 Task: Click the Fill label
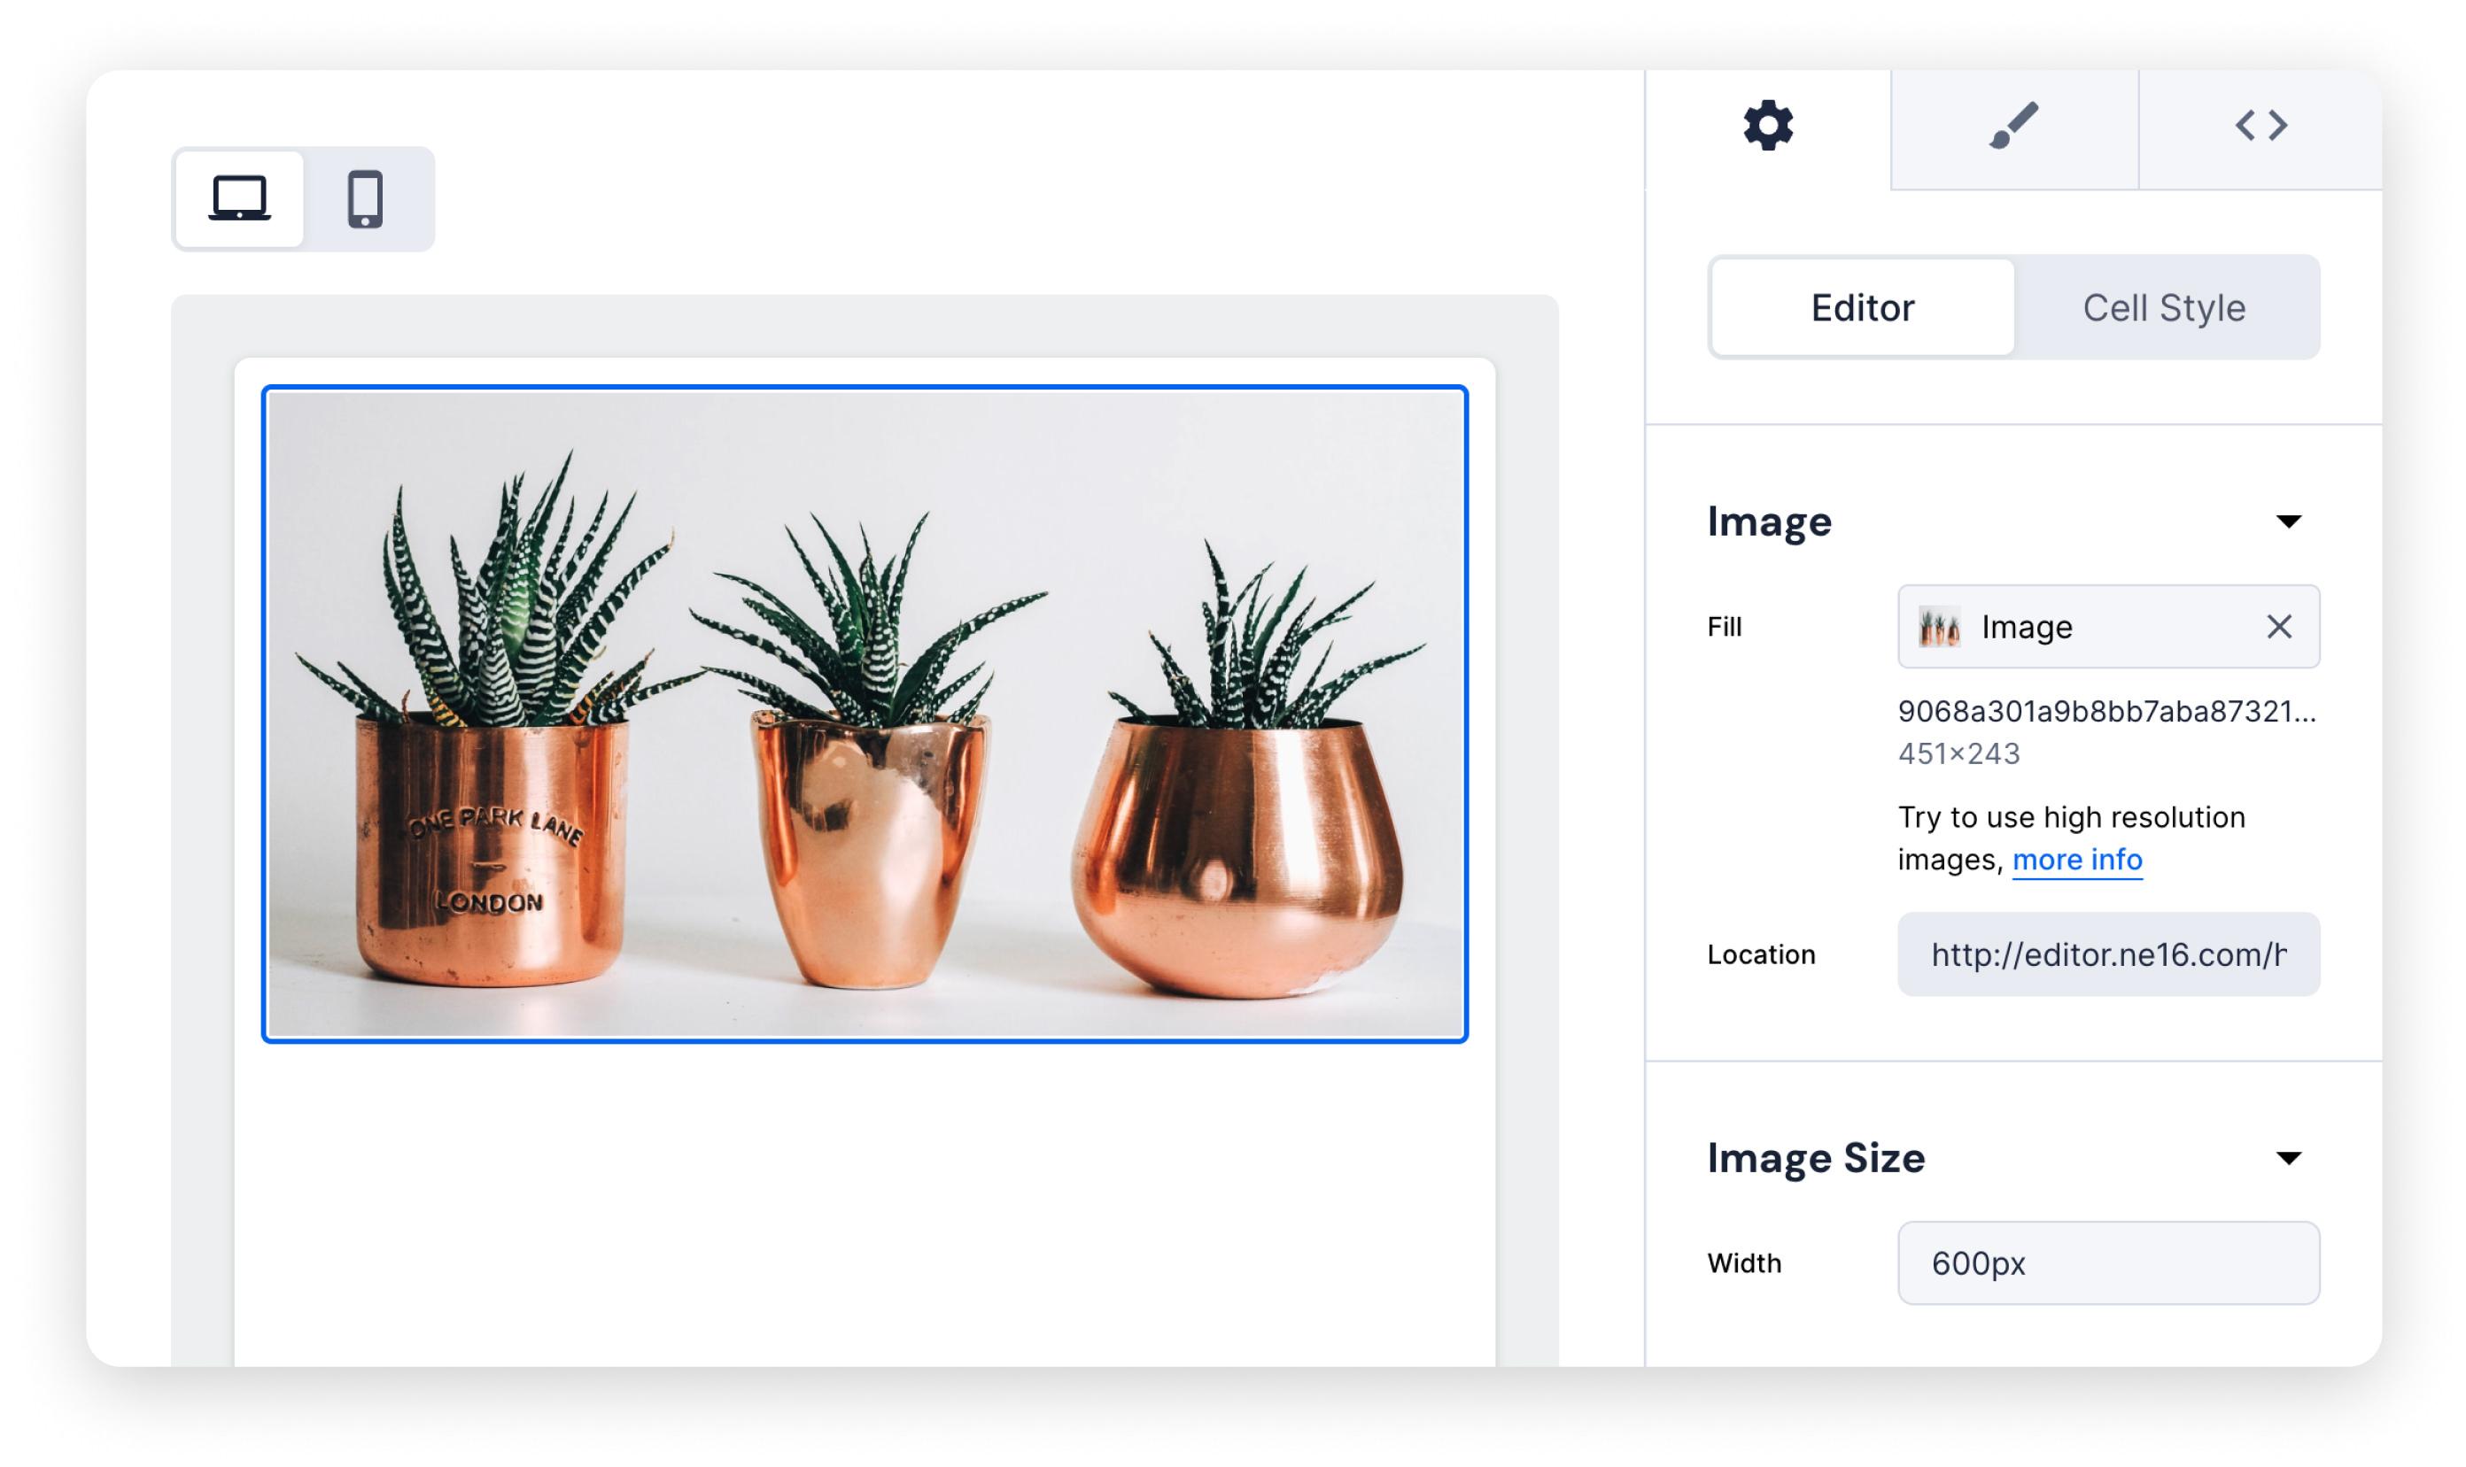pos(1725,627)
